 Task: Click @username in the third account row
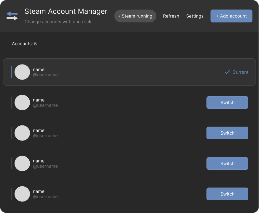click(x=45, y=136)
